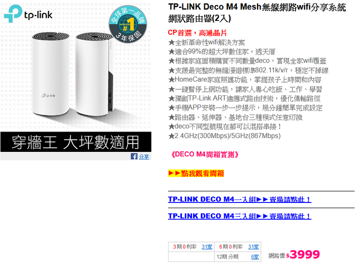Click 31家 link for 3期0利率
358x264 pixels.
[x=207, y=247]
